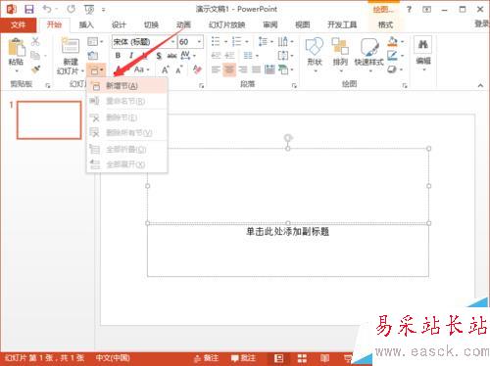
Task: Start slideshow from beginning via quick access icon
Action: (89, 10)
